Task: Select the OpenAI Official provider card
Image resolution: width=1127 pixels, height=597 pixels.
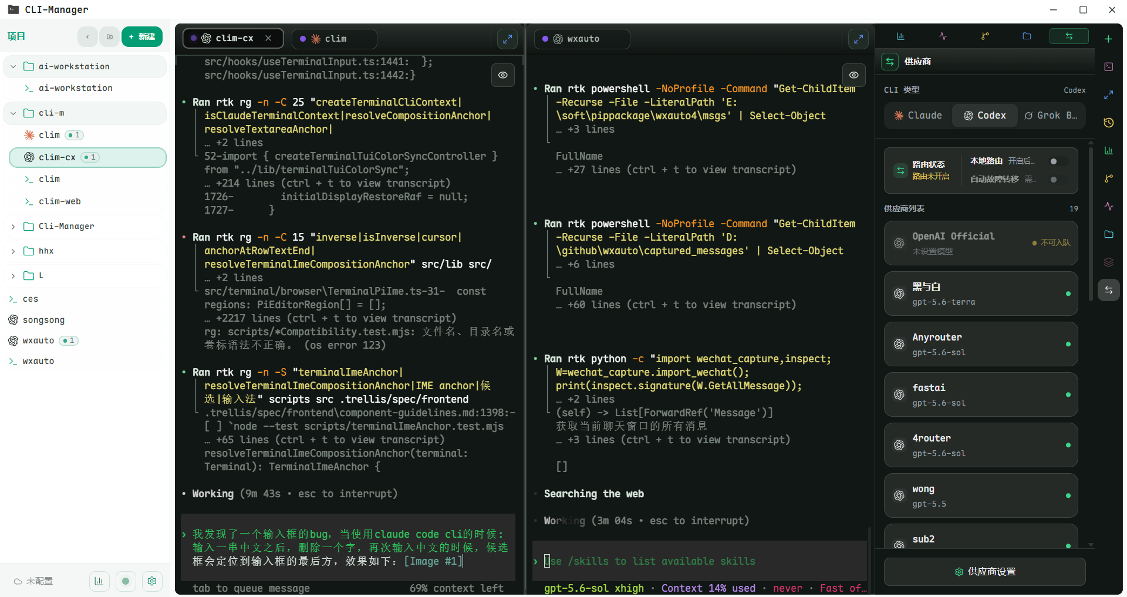Action: pos(981,243)
